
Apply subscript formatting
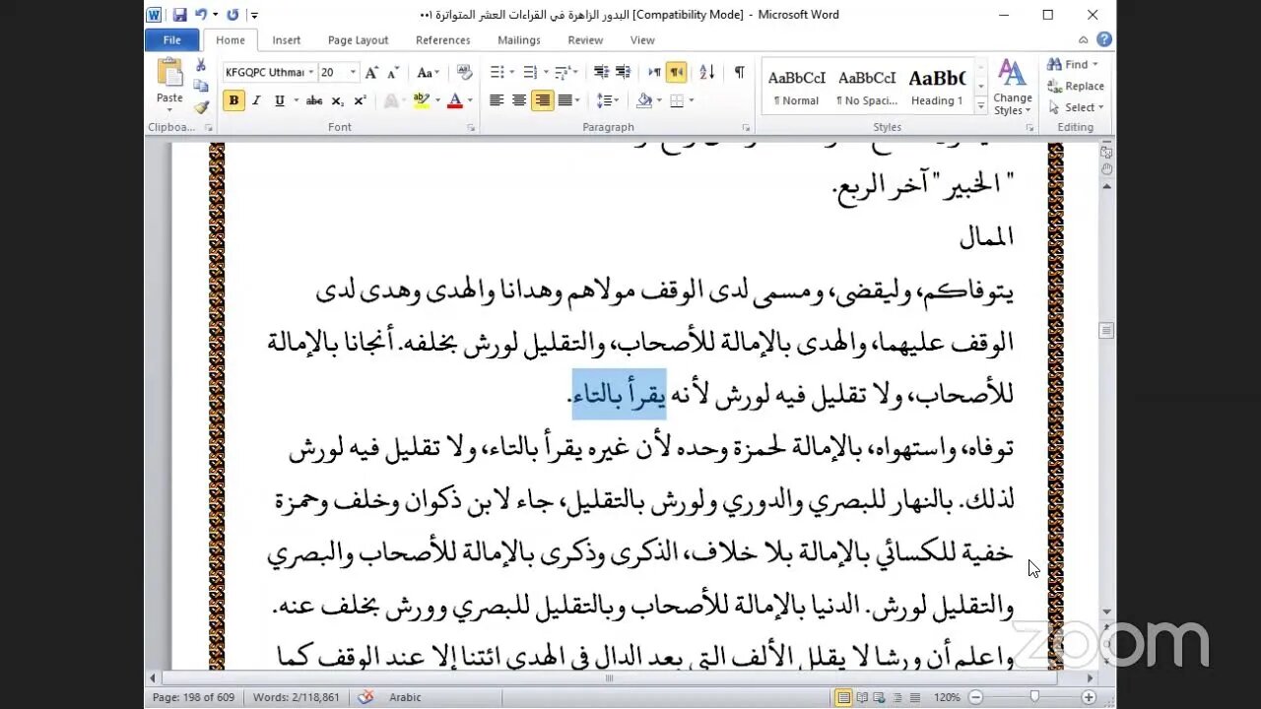coord(338,100)
